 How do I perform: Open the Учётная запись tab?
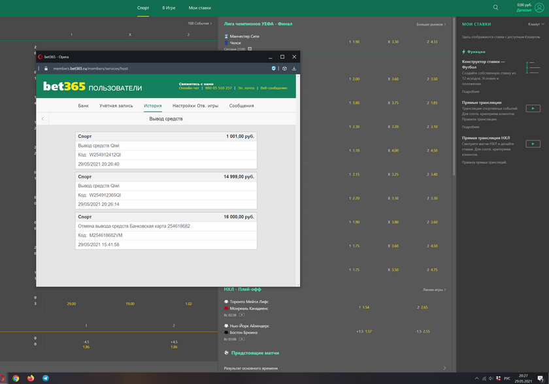(x=116, y=106)
